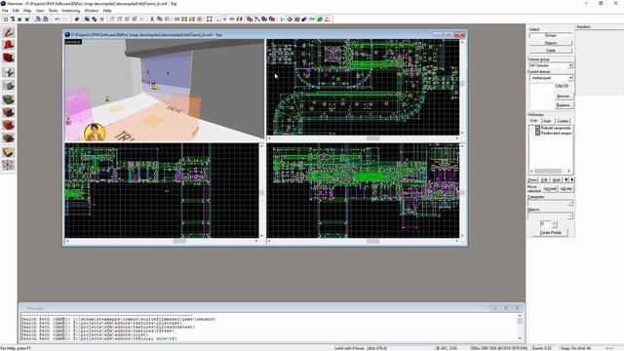The image size is (624, 351).
Task: Click the Snap On Grid status text
Action: (x=576, y=348)
